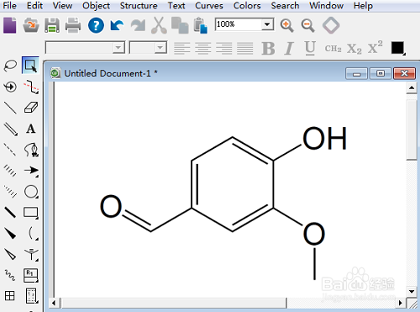Select the Hashed Bond tool

[10, 171]
